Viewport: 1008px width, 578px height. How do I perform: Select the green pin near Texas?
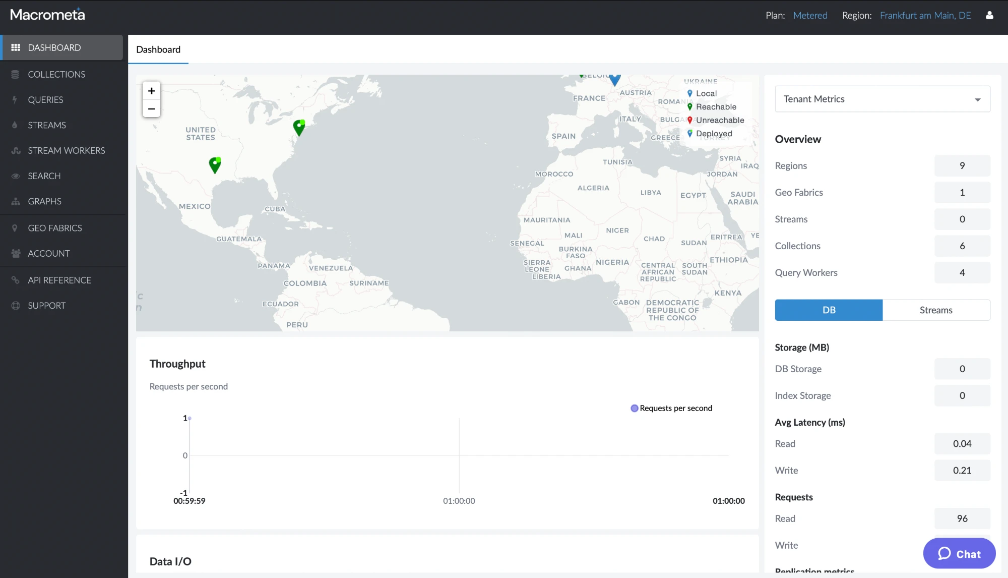pyautogui.click(x=215, y=165)
